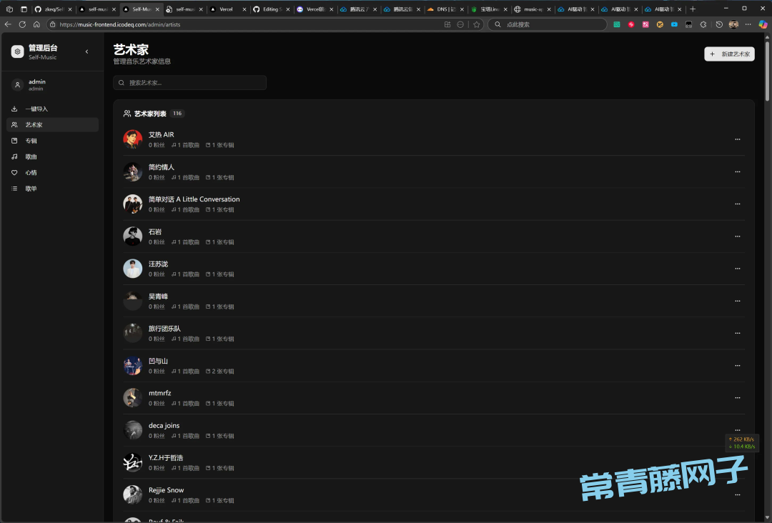Screen dimensions: 772x523
Task: Click the 管理后台 gear logo icon
Action: (x=17, y=51)
